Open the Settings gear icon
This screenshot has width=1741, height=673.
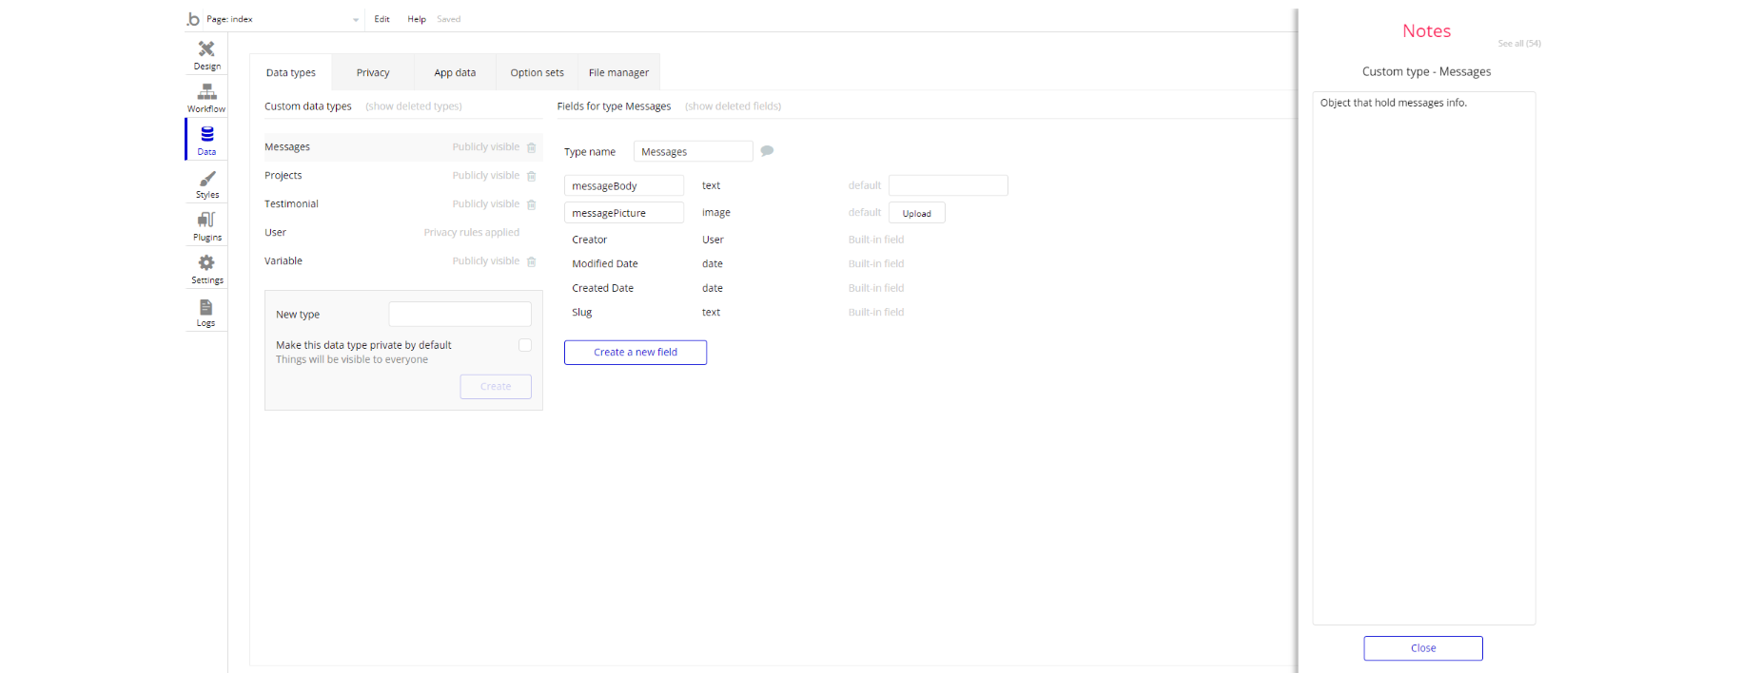coord(206,262)
